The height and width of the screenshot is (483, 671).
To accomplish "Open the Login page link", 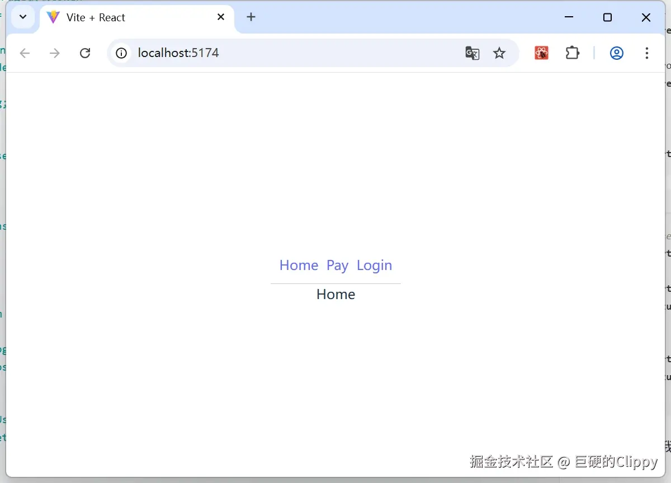I will point(374,265).
